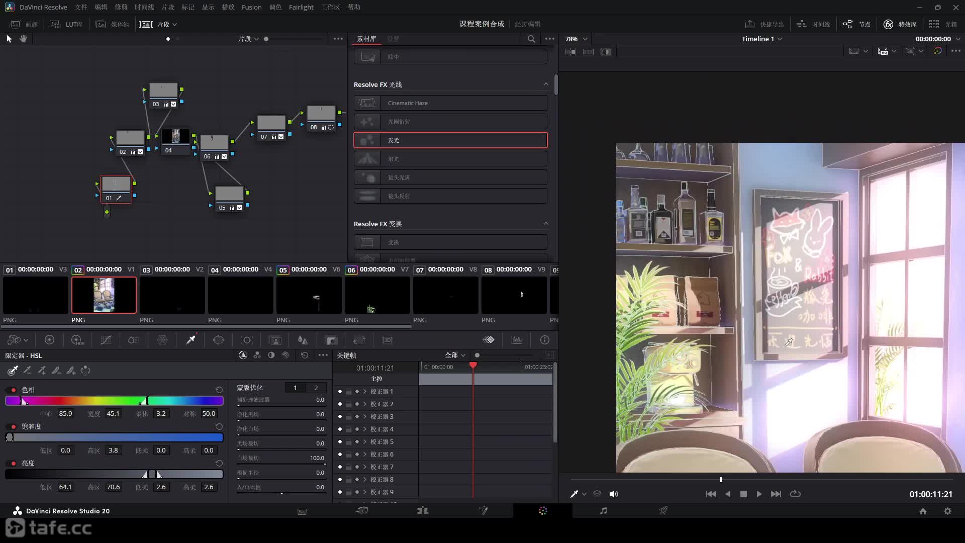The width and height of the screenshot is (965, 543).
Task: Open the Scopes panel icon
Action: (x=516, y=340)
